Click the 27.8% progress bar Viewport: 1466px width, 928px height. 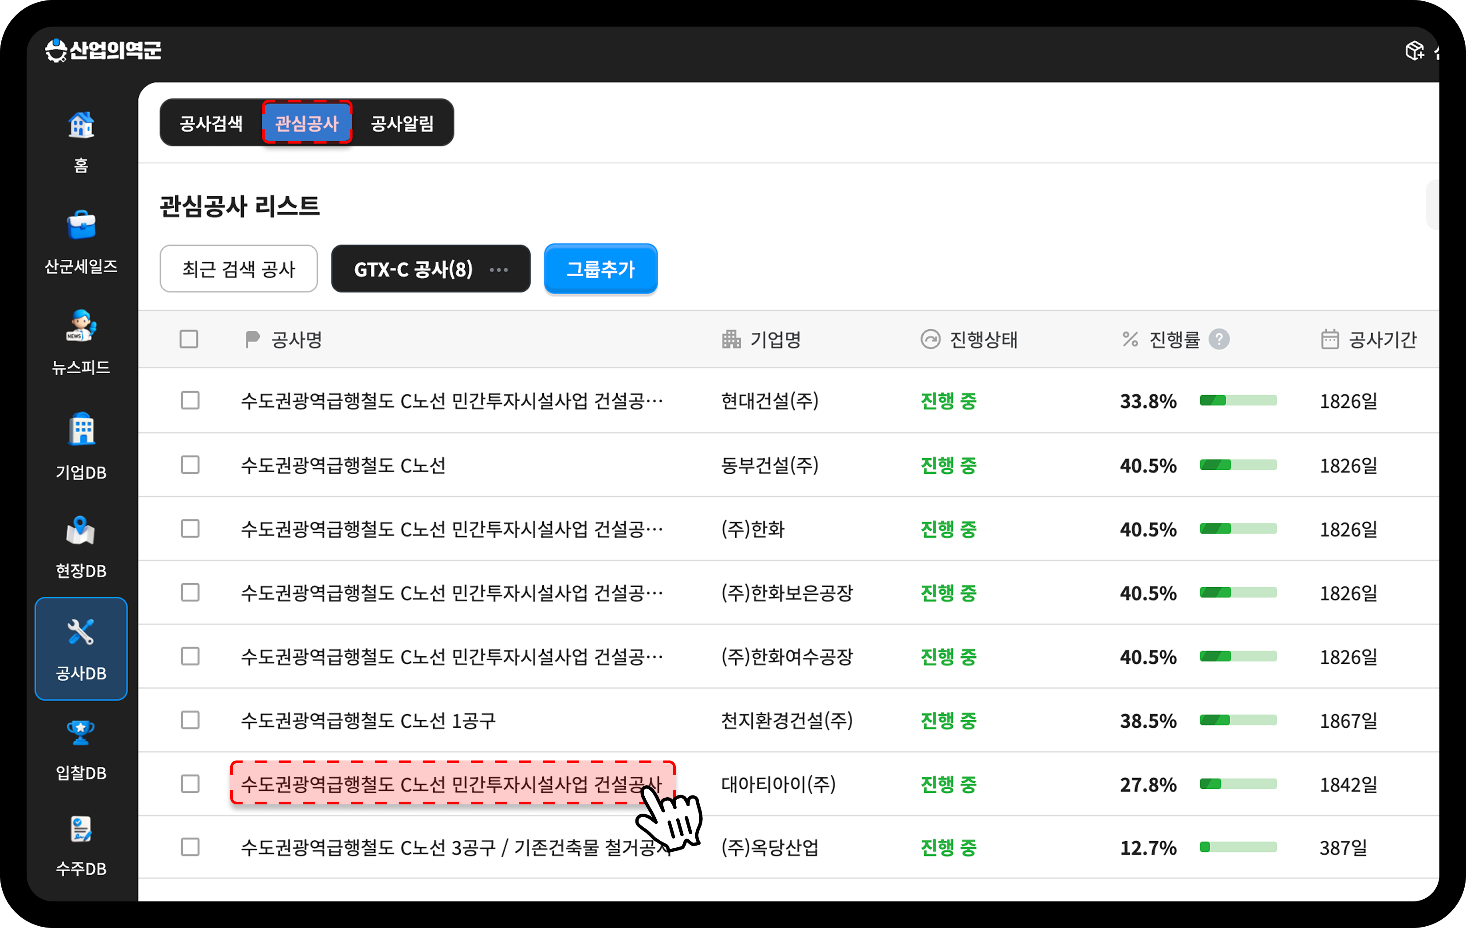click(x=1239, y=784)
